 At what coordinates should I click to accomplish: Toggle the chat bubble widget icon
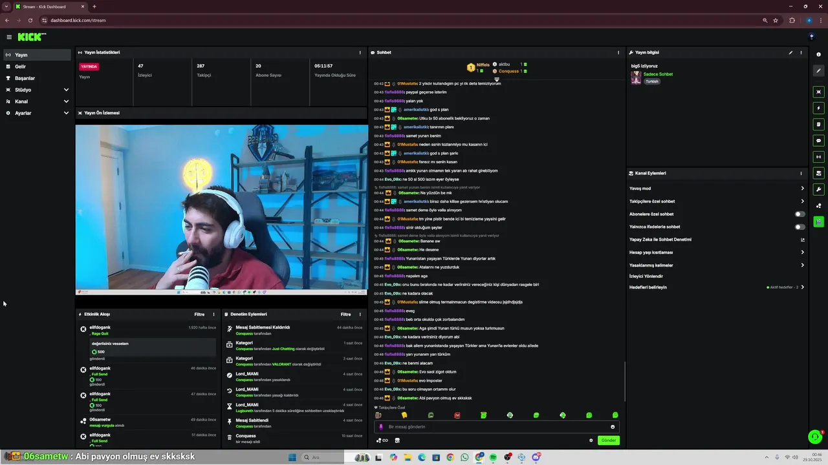819,140
